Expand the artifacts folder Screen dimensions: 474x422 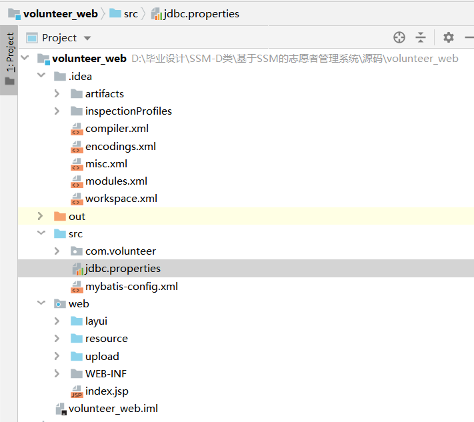(57, 94)
